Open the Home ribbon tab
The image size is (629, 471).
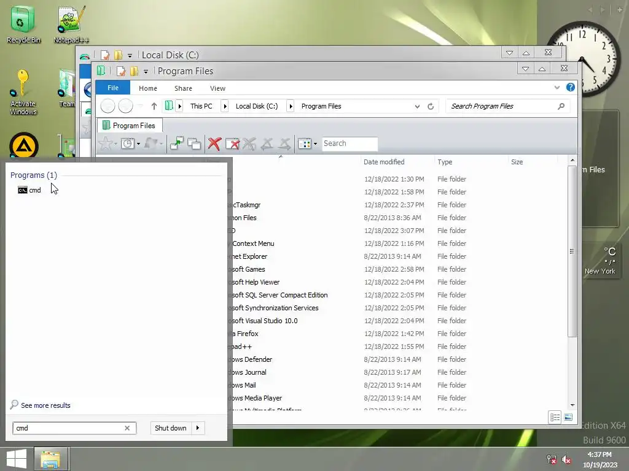click(148, 88)
